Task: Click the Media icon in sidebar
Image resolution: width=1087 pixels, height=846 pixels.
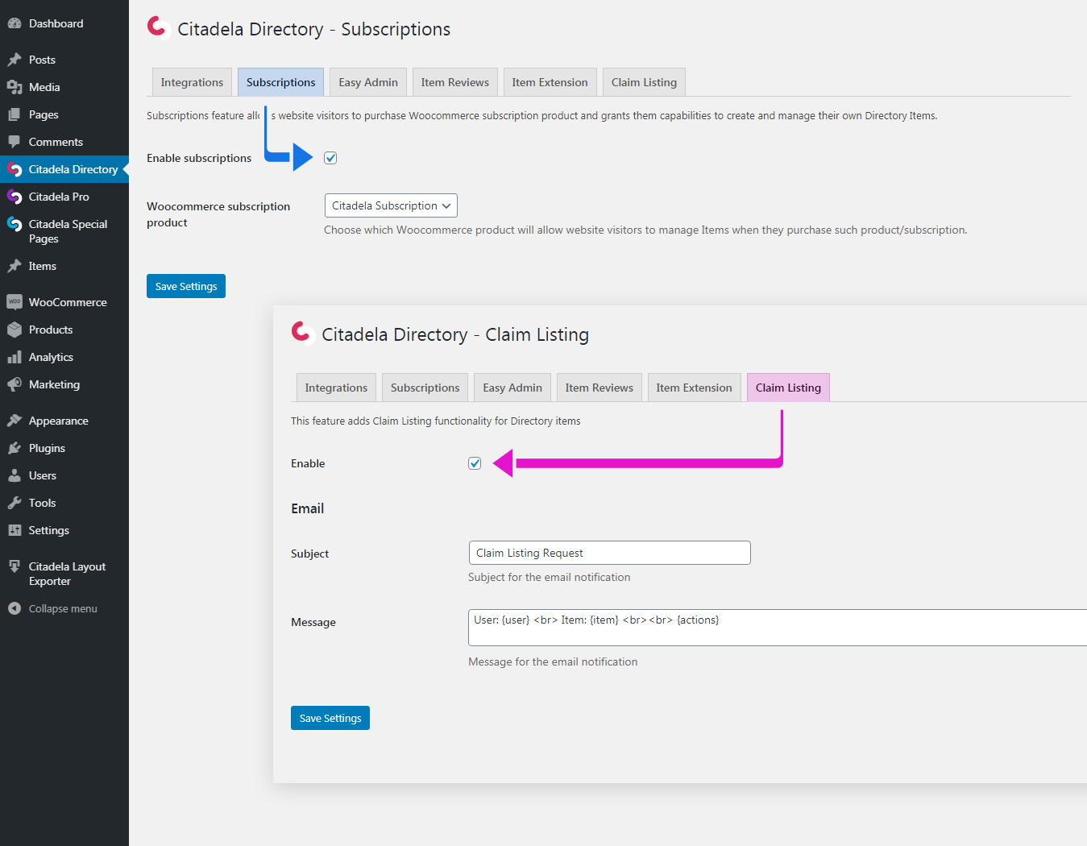Action: [15, 87]
